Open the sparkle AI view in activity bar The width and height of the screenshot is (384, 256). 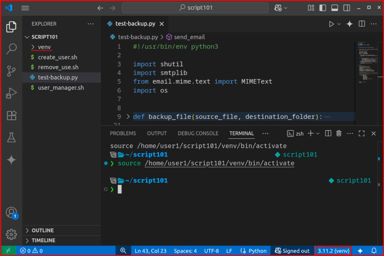pyautogui.click(x=11, y=160)
